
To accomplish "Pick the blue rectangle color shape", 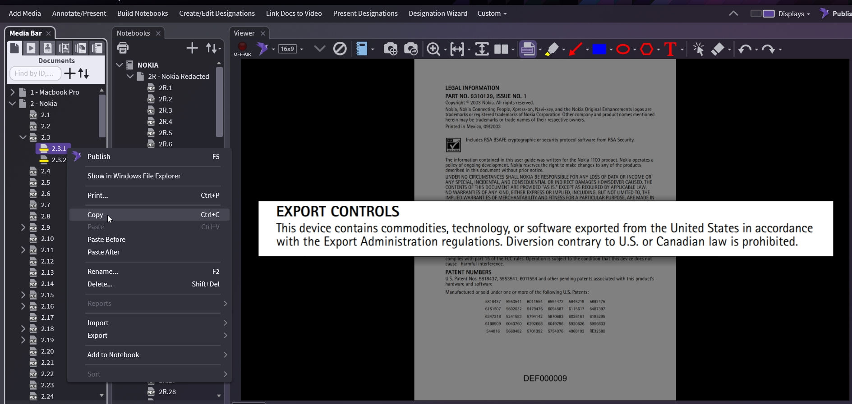I will (x=599, y=49).
